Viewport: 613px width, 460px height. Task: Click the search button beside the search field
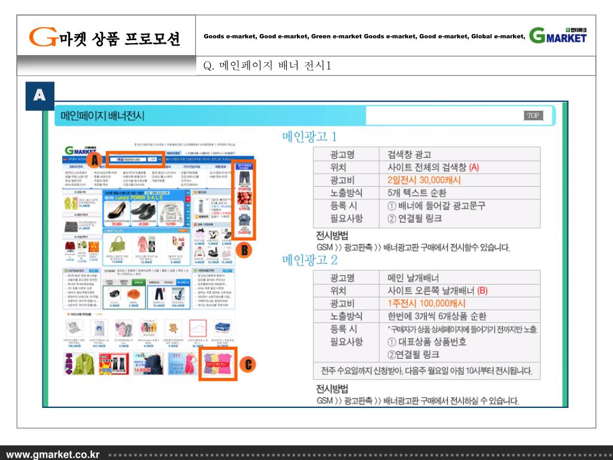153,159
